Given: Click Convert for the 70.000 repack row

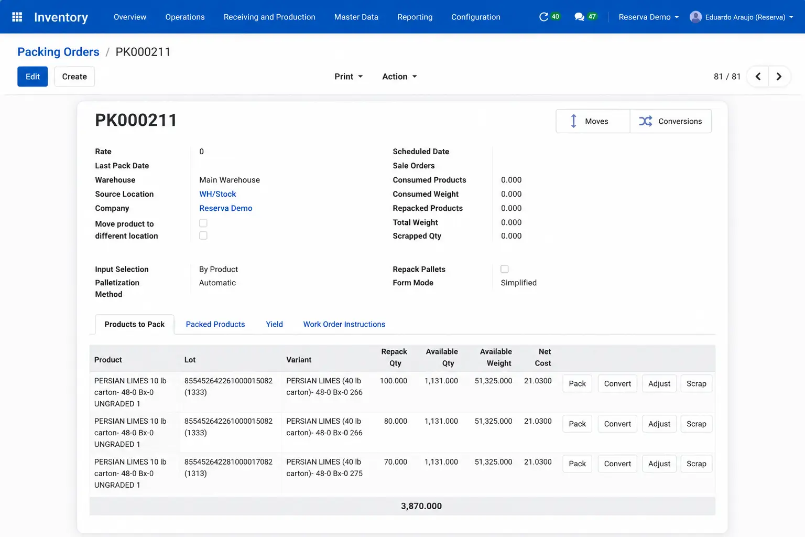Looking at the screenshot, I should (617, 464).
